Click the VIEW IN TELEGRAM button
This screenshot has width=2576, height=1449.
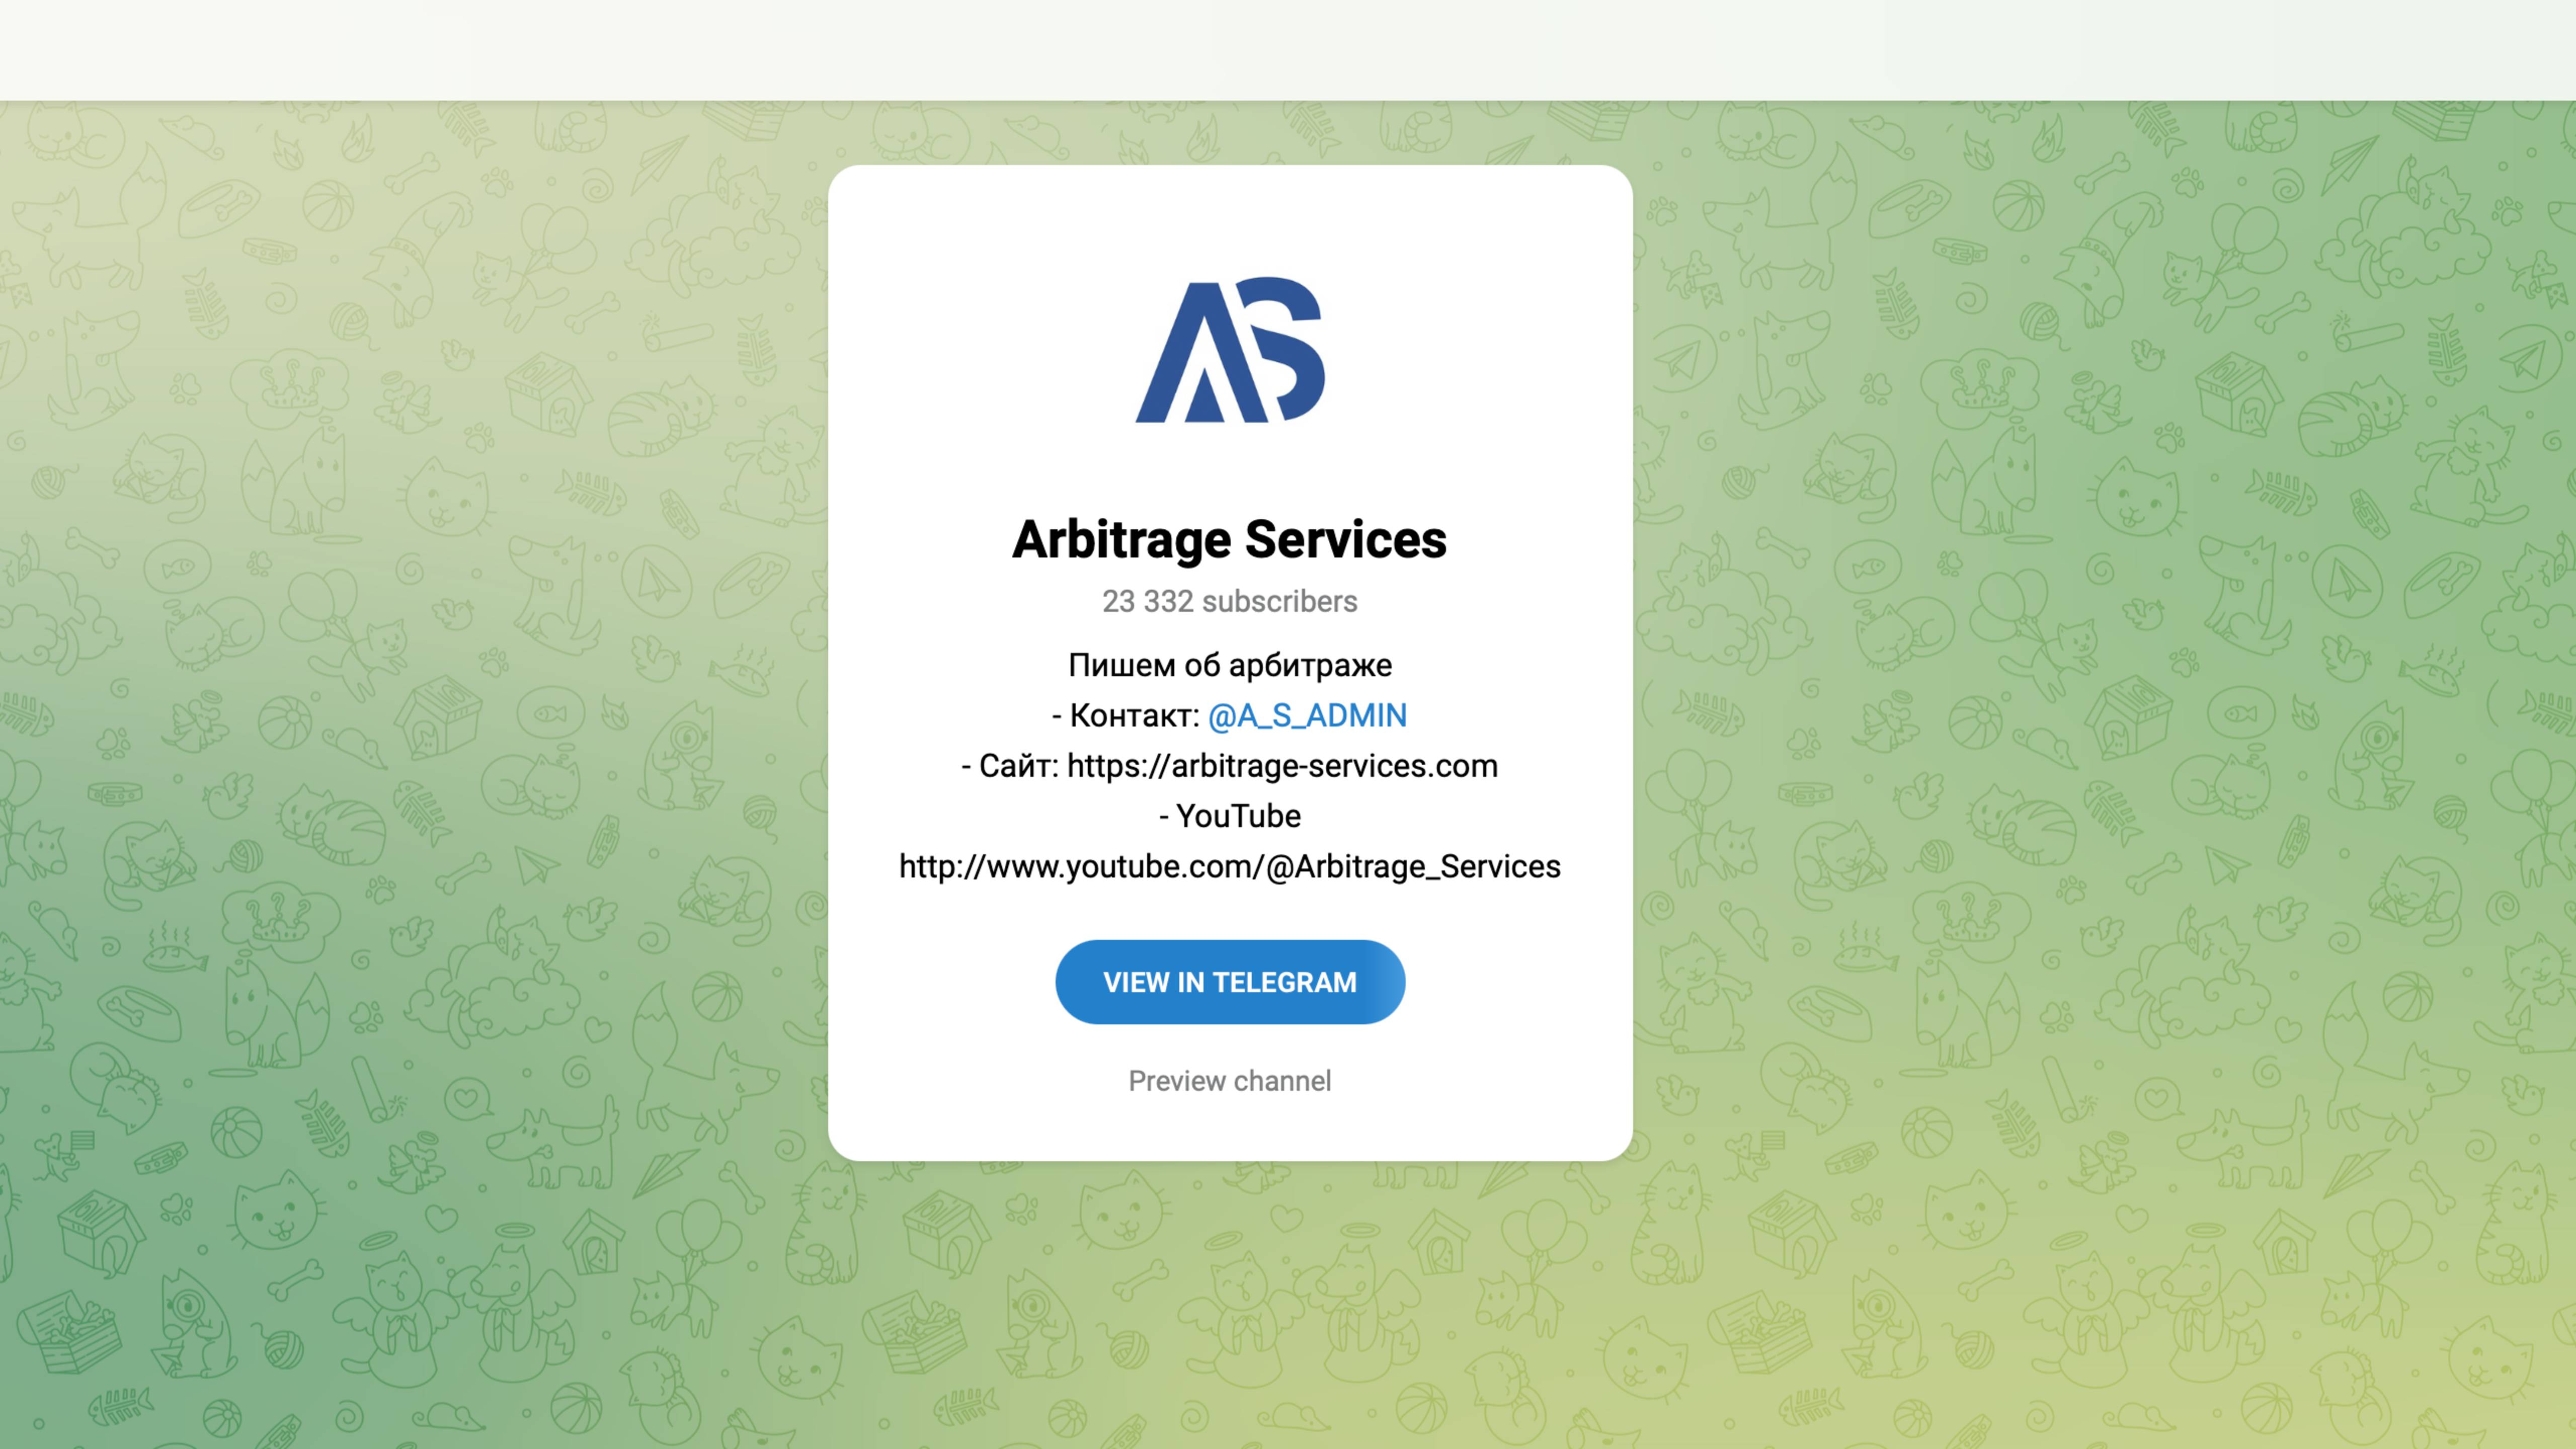(1230, 982)
